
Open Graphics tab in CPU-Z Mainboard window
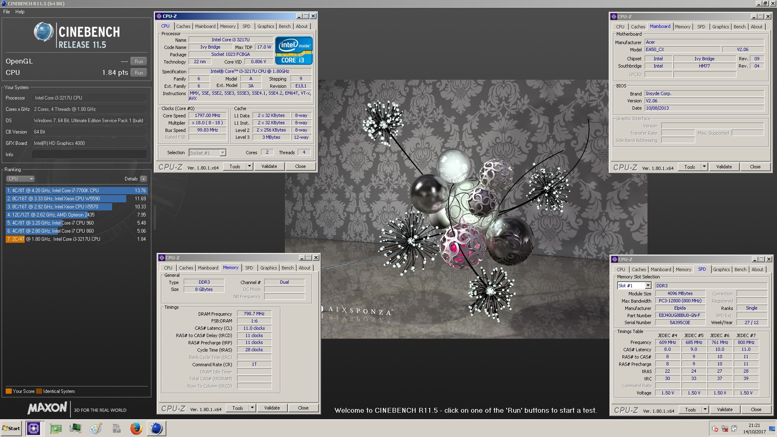pos(720,27)
